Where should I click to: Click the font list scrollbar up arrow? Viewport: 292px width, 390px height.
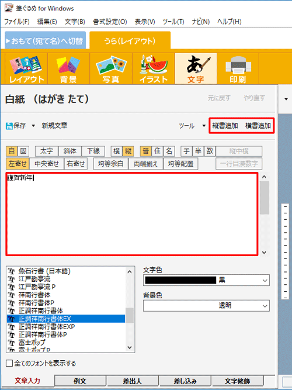point(130,272)
